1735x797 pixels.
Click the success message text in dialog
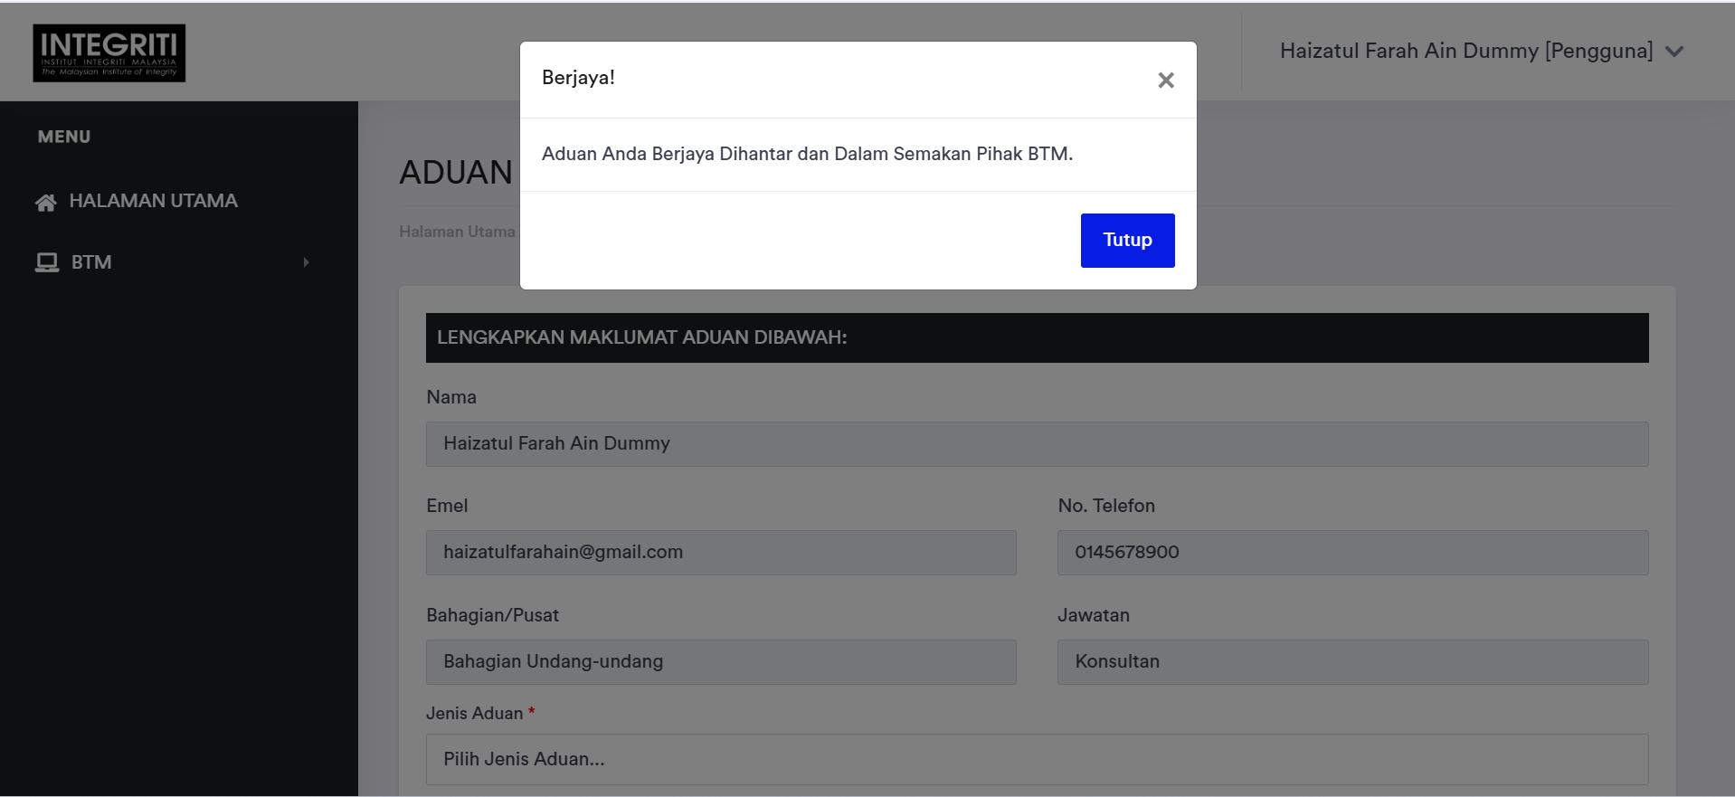coord(807,154)
